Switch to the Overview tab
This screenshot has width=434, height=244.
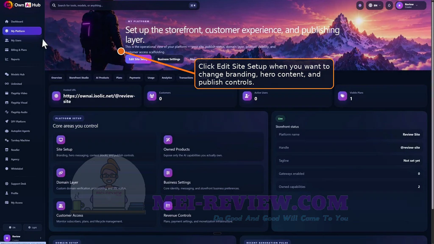[56, 78]
